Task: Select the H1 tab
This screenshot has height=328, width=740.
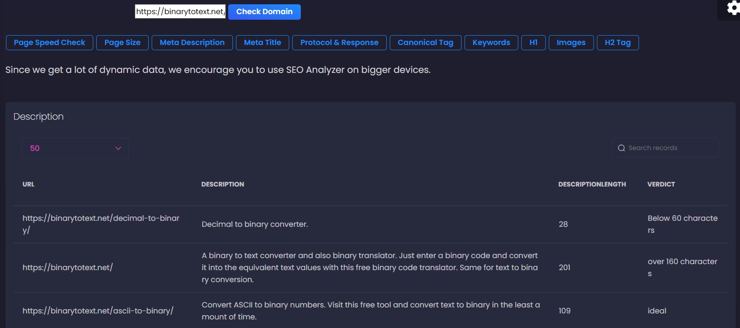Action: 533,42
